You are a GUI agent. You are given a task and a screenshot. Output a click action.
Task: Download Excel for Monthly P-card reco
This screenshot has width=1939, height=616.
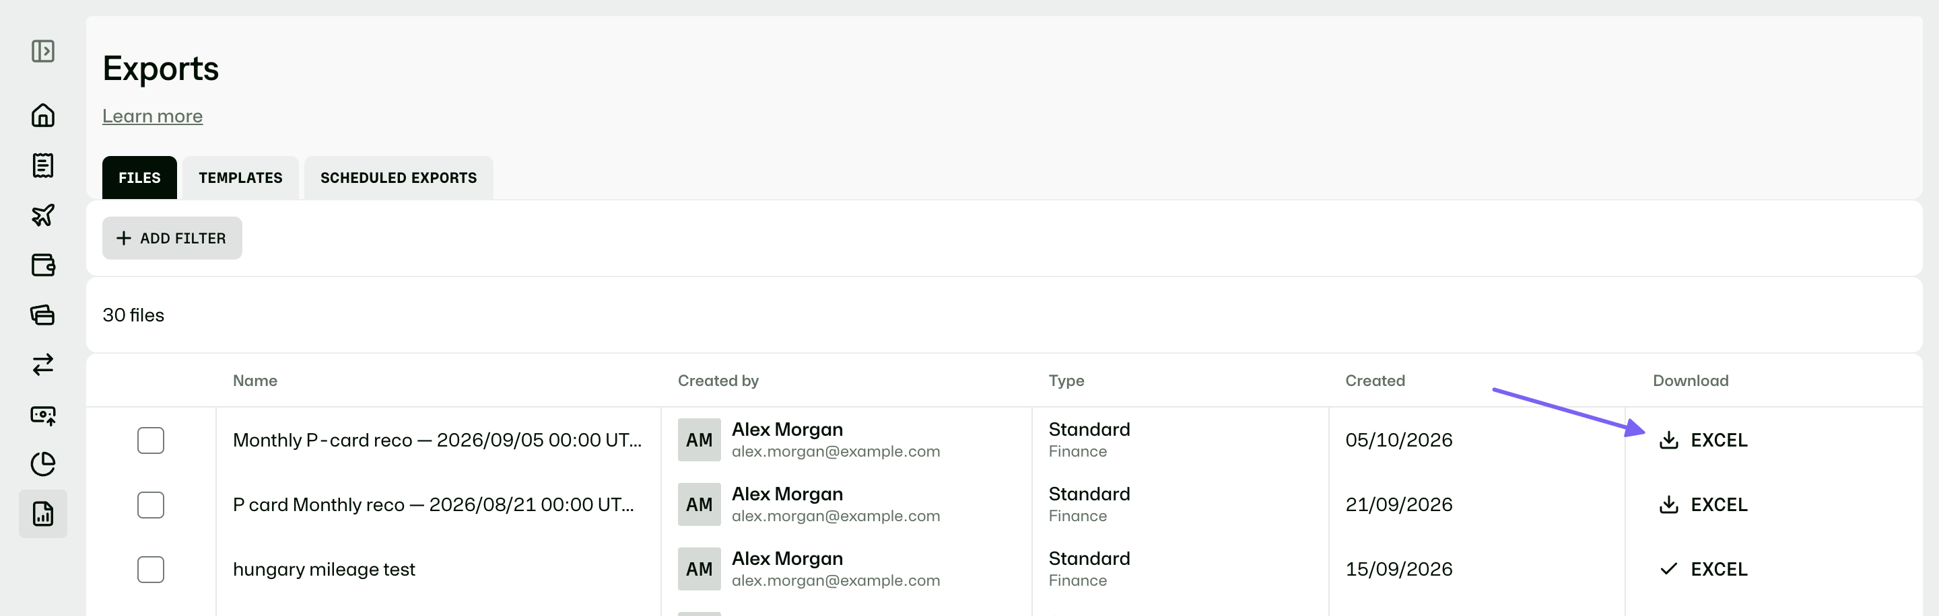[1703, 440]
